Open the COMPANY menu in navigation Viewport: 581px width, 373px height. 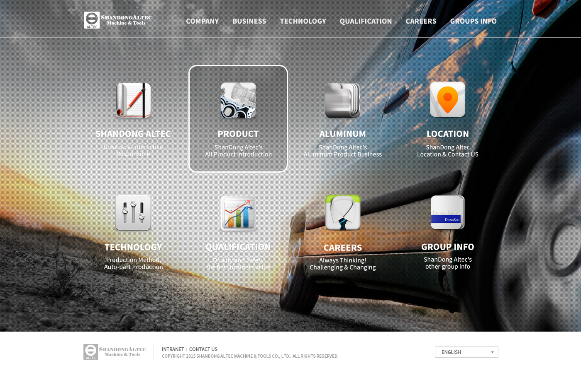click(x=202, y=21)
